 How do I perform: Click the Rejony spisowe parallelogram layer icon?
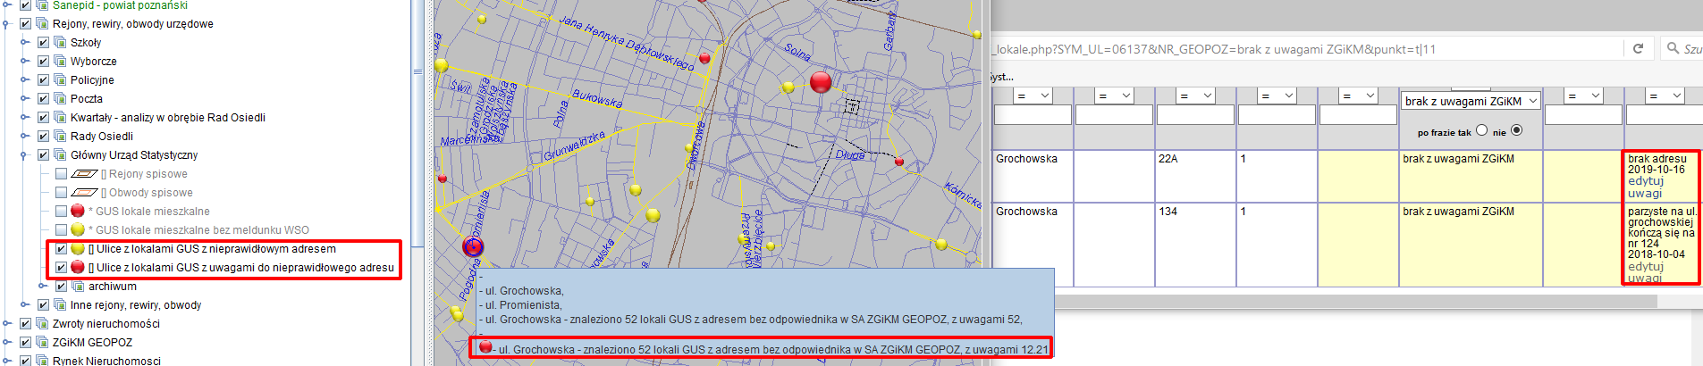tap(84, 174)
